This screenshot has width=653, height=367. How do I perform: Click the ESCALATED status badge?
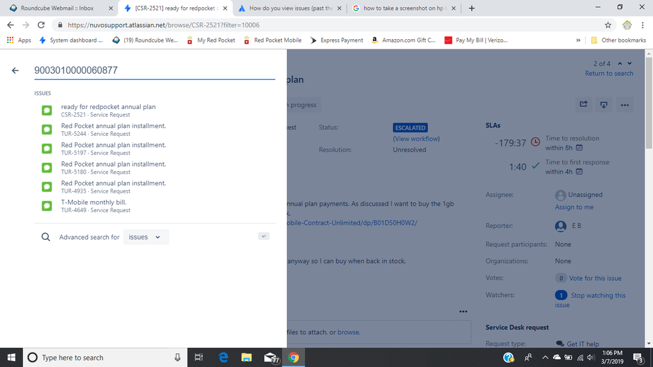[x=410, y=128]
